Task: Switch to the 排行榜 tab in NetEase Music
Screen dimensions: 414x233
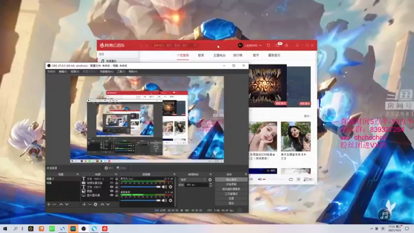Action: click(x=238, y=55)
